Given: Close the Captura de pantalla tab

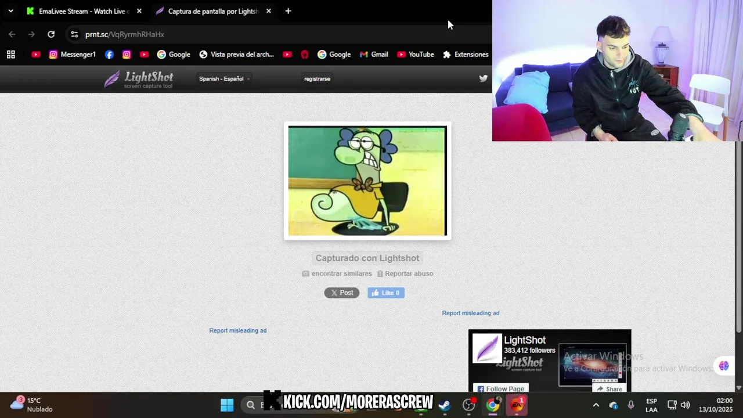Looking at the screenshot, I should click(268, 11).
